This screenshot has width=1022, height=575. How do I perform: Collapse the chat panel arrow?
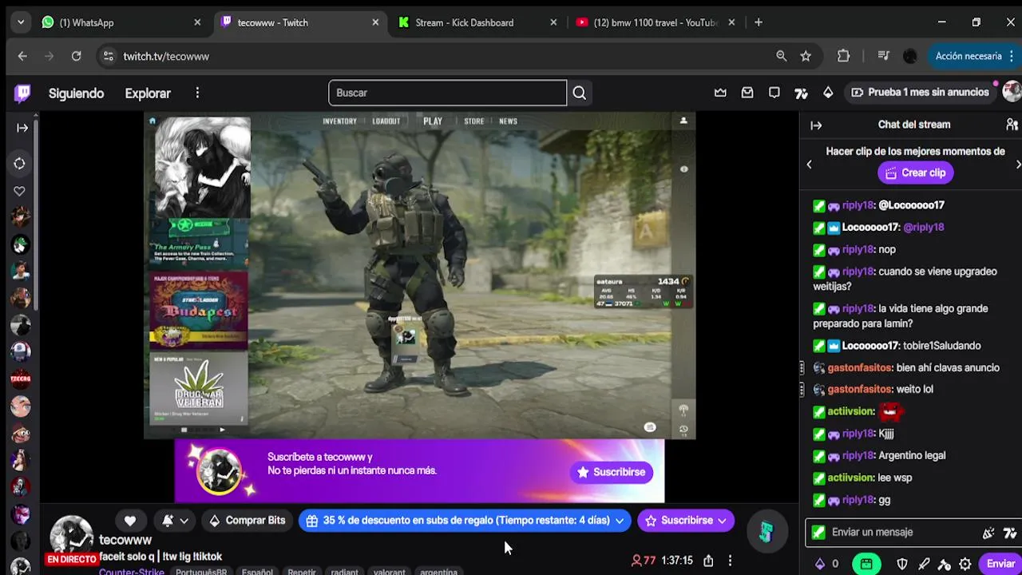pyautogui.click(x=816, y=125)
